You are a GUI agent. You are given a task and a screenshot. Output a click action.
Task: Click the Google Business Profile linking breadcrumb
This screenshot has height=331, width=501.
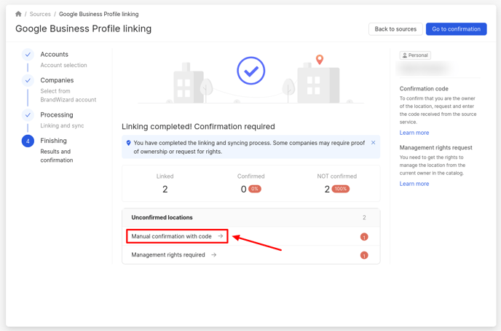(99, 14)
